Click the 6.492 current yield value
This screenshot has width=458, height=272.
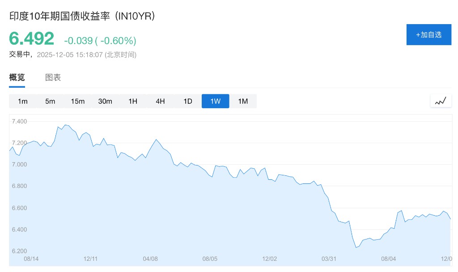(x=32, y=39)
